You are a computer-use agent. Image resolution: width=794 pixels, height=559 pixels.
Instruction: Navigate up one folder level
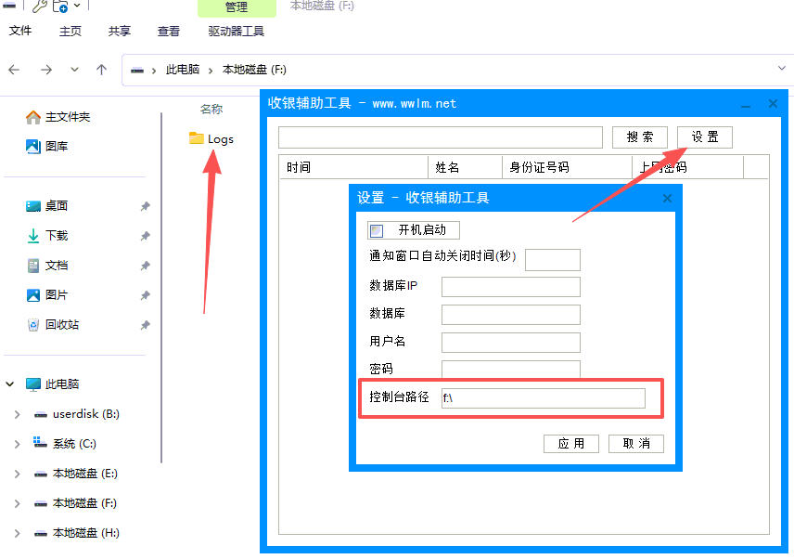pyautogui.click(x=102, y=70)
